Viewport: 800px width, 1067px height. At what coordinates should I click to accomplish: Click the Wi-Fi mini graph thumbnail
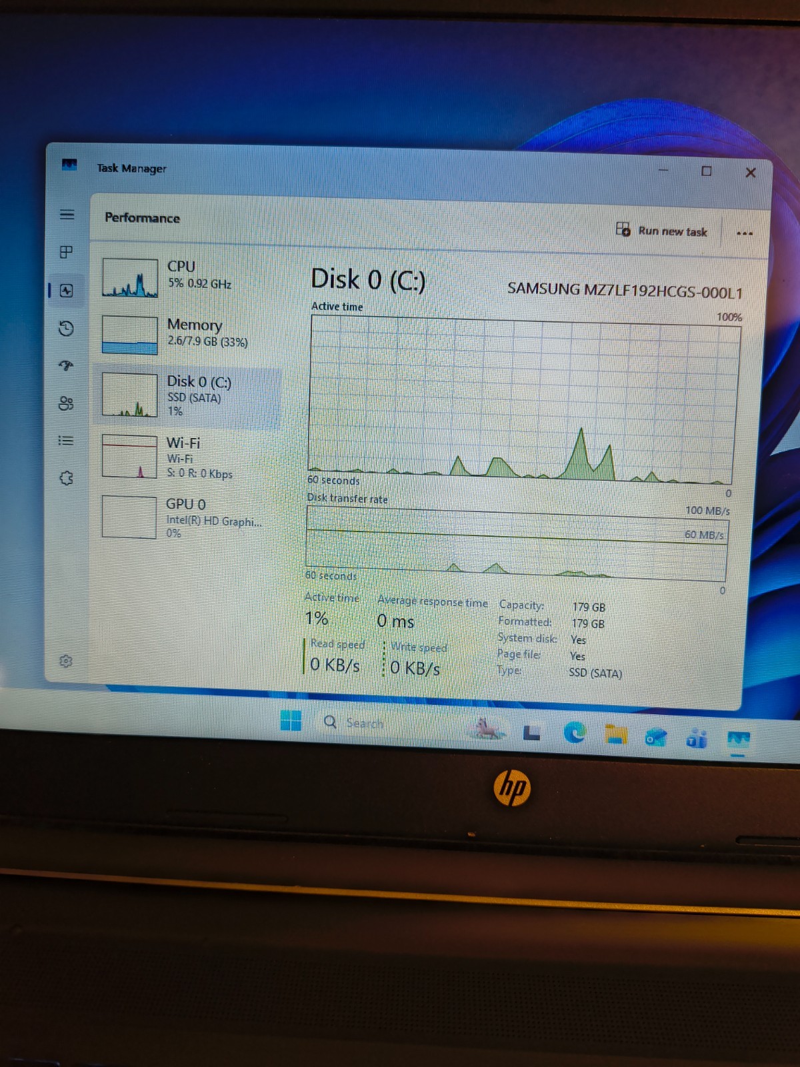point(129,456)
